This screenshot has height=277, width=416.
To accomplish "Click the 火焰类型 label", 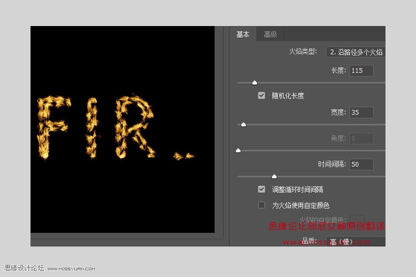I will tap(303, 52).
